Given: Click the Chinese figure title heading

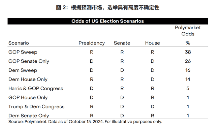Looking at the screenshot, I should point(107,7).
